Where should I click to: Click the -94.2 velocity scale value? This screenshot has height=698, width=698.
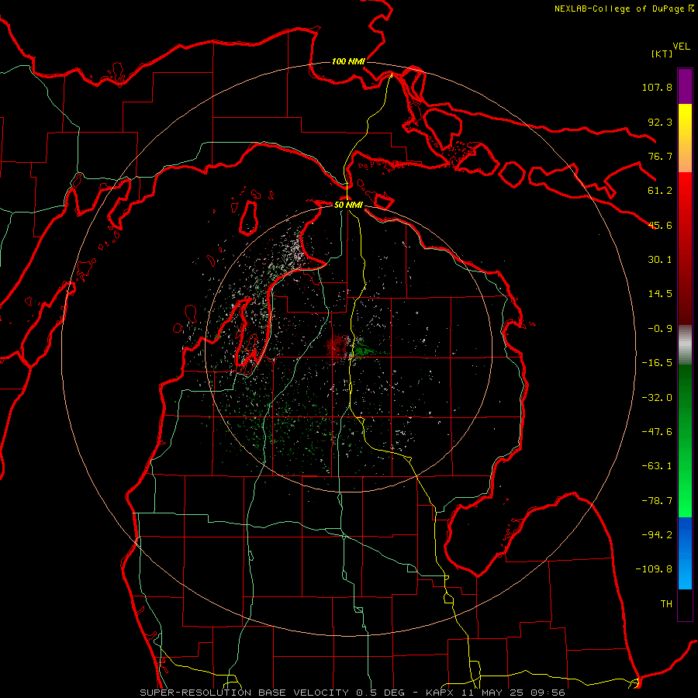click(657, 535)
